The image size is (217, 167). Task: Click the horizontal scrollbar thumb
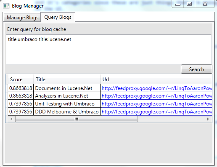click(x=77, y=119)
